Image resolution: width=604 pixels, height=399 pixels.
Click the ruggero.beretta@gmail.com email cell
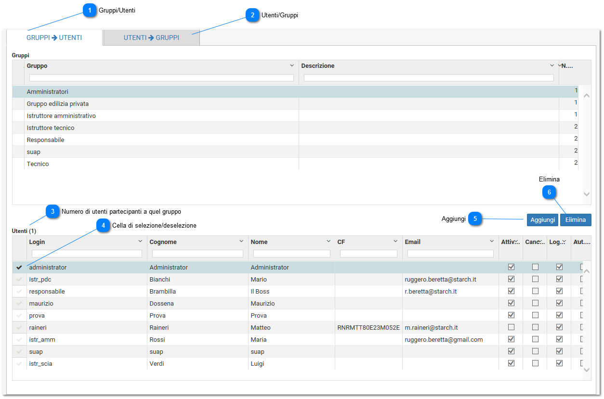pyautogui.click(x=450, y=339)
